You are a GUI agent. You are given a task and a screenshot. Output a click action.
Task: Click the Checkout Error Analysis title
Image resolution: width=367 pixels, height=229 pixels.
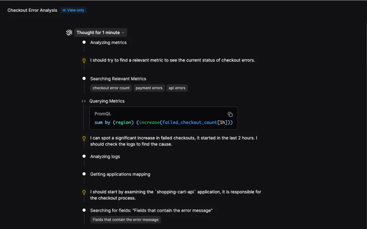click(x=32, y=10)
